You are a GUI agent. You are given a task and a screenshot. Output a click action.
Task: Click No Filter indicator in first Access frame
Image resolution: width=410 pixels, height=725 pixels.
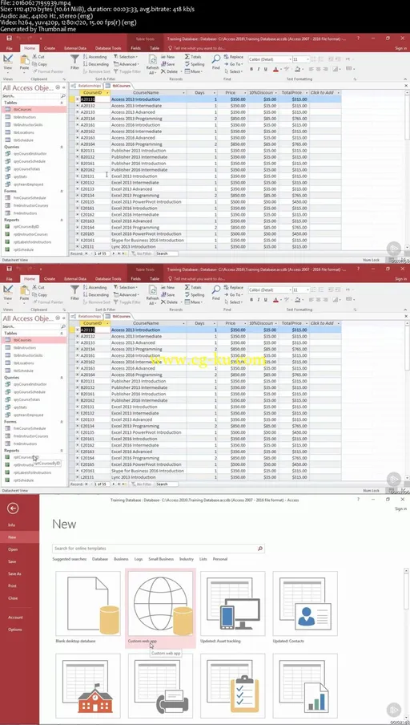pos(140,253)
